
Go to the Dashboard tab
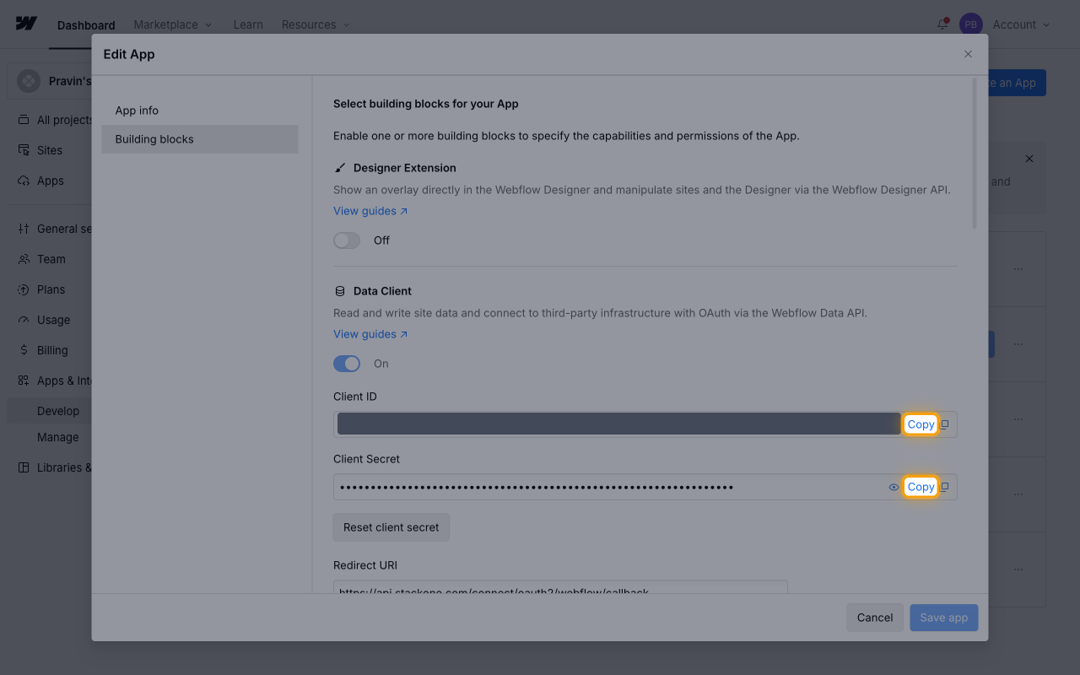point(86,25)
